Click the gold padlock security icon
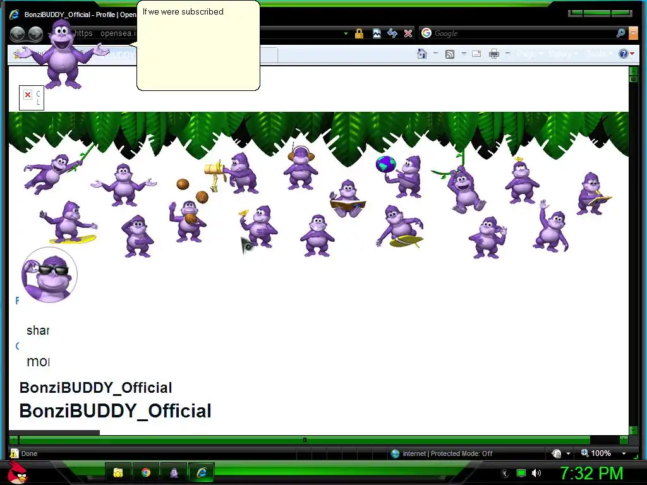Viewport: 647px width, 485px height. (359, 33)
